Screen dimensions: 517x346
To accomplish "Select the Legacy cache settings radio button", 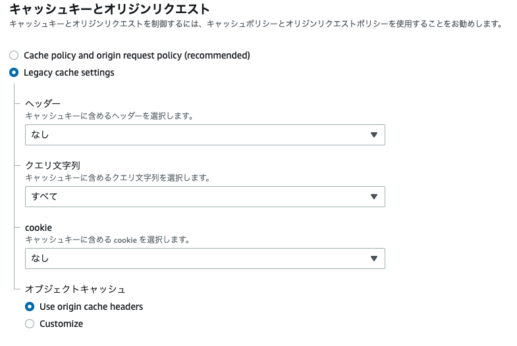I will [x=14, y=72].
